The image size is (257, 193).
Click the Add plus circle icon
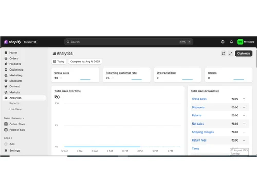click(x=6, y=144)
